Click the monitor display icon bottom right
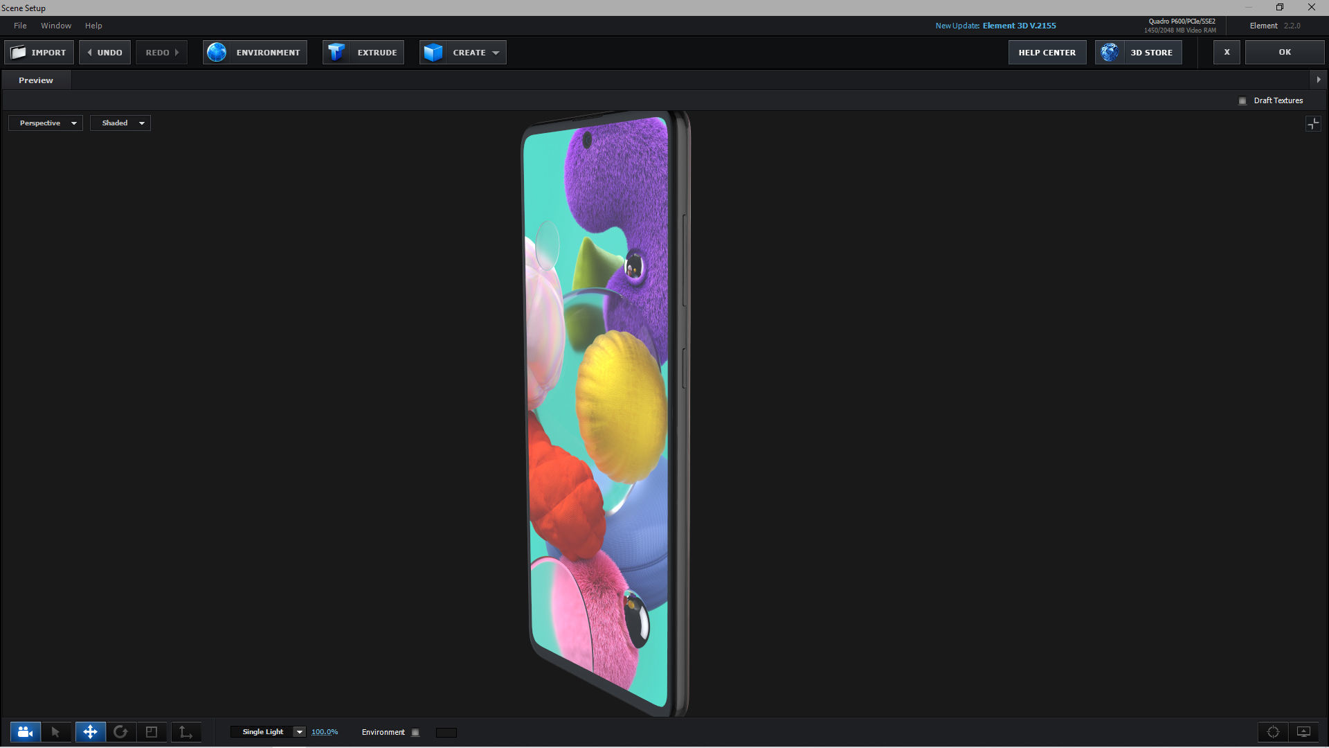This screenshot has height=748, width=1329. (1303, 732)
